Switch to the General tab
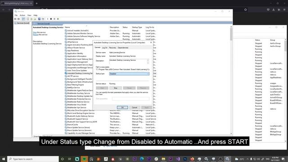288x162 pixels. pyautogui.click(x=98, y=47)
